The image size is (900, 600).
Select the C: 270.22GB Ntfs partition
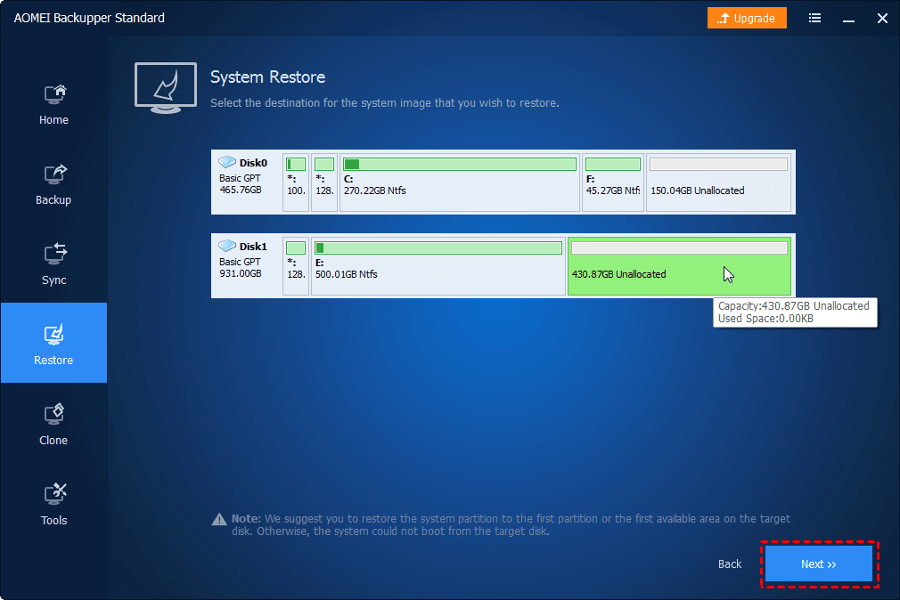tap(460, 182)
